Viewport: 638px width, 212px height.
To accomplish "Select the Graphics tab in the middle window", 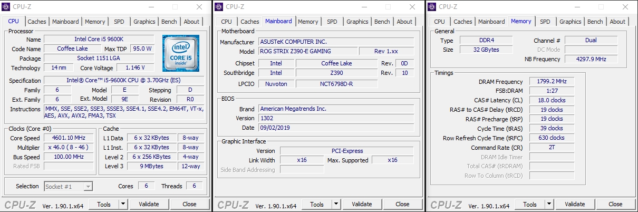I will click(357, 22).
